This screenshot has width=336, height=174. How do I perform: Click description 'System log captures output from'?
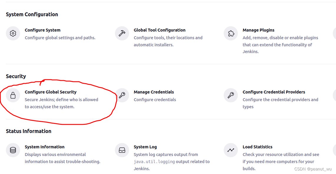coord(172,161)
